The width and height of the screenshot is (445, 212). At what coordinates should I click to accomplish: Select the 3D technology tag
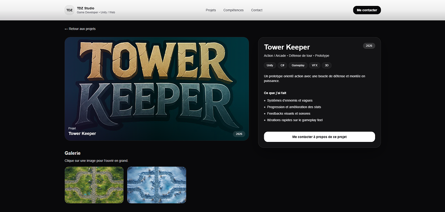tap(326, 65)
